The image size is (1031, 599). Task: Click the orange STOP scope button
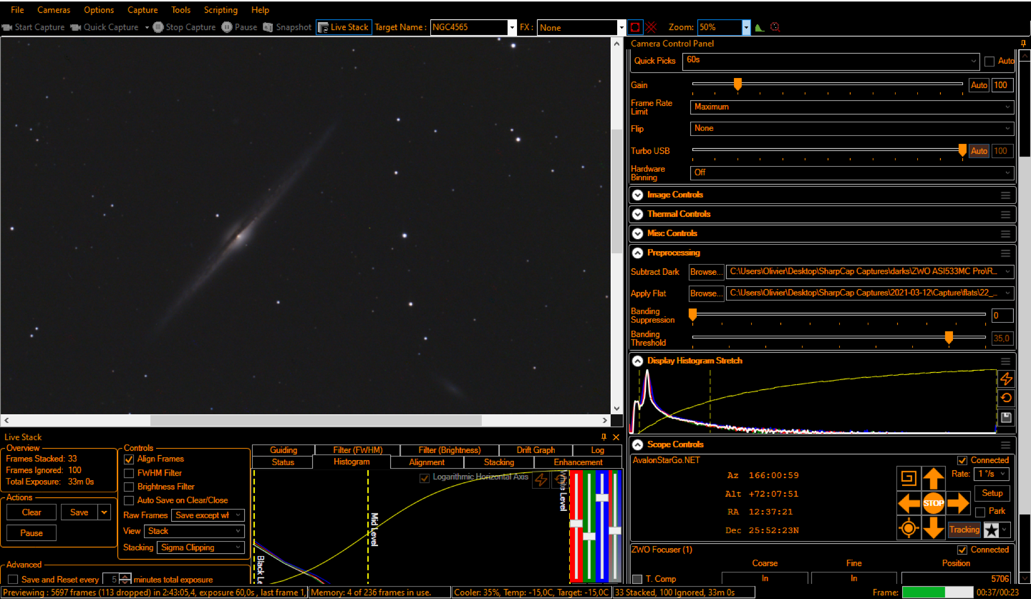pyautogui.click(x=933, y=503)
